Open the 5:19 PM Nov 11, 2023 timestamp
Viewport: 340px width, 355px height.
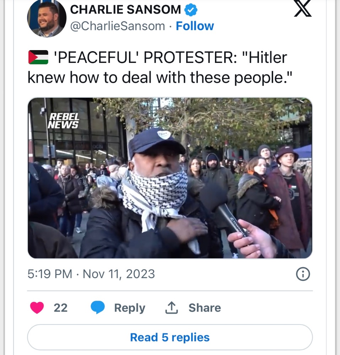pos(91,274)
